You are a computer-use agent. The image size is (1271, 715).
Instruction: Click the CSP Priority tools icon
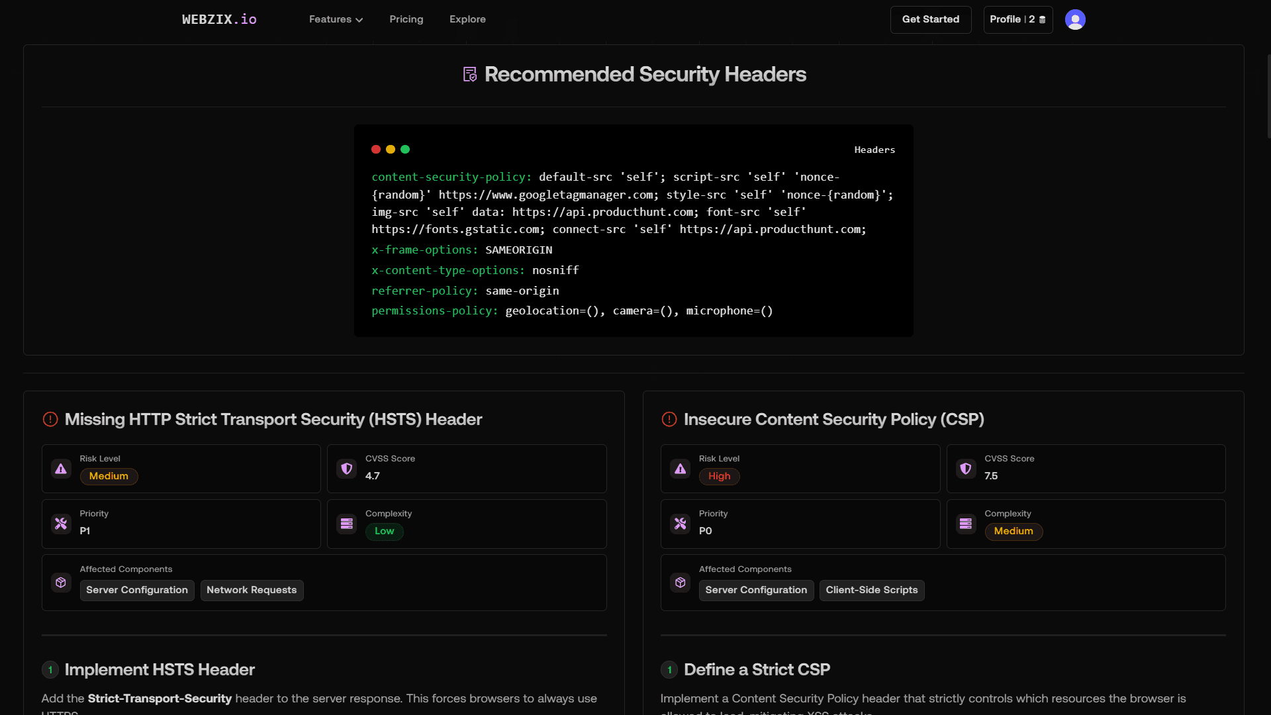click(x=681, y=524)
